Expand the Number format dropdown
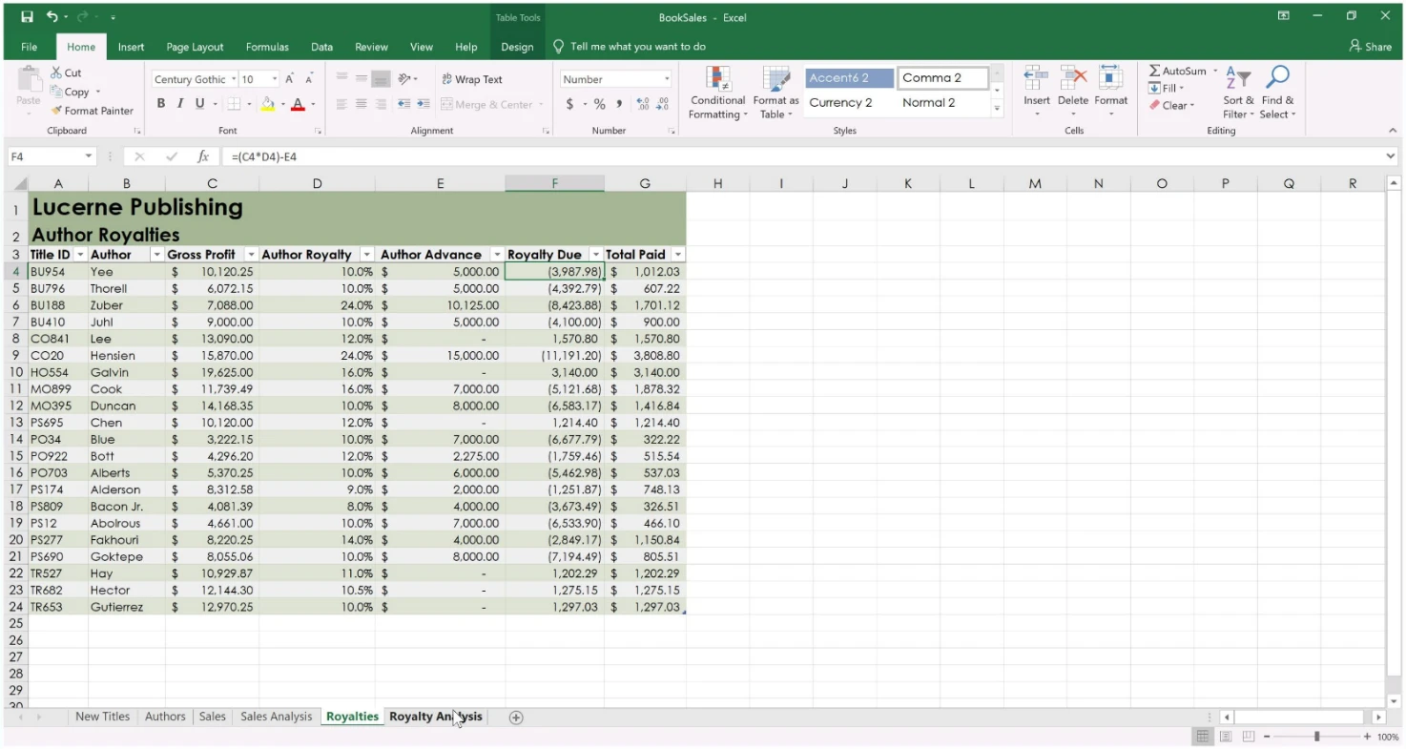 (x=666, y=79)
